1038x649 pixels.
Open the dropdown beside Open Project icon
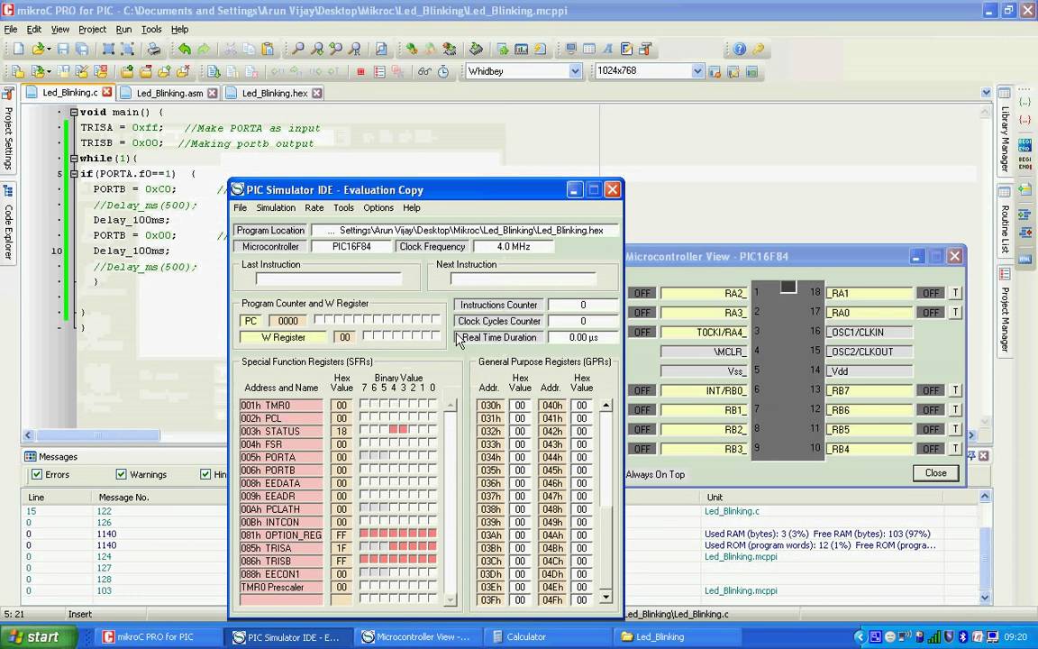[x=49, y=71]
